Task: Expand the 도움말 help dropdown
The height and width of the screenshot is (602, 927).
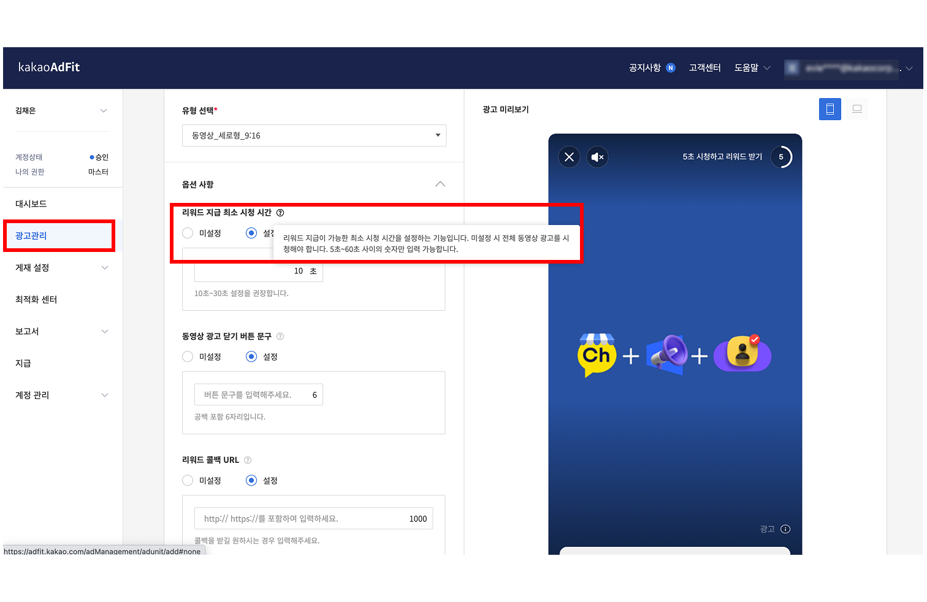Action: [752, 67]
